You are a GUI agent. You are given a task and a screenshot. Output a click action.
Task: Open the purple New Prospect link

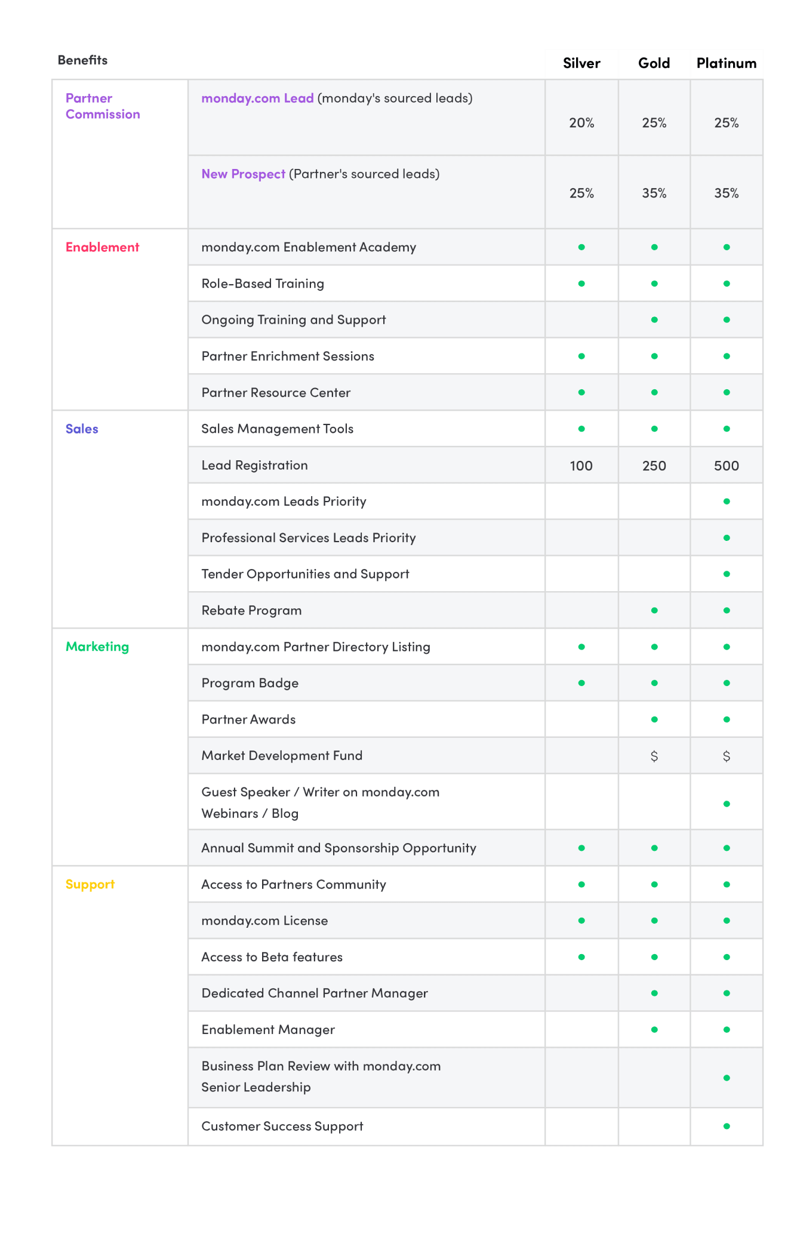coord(243,174)
